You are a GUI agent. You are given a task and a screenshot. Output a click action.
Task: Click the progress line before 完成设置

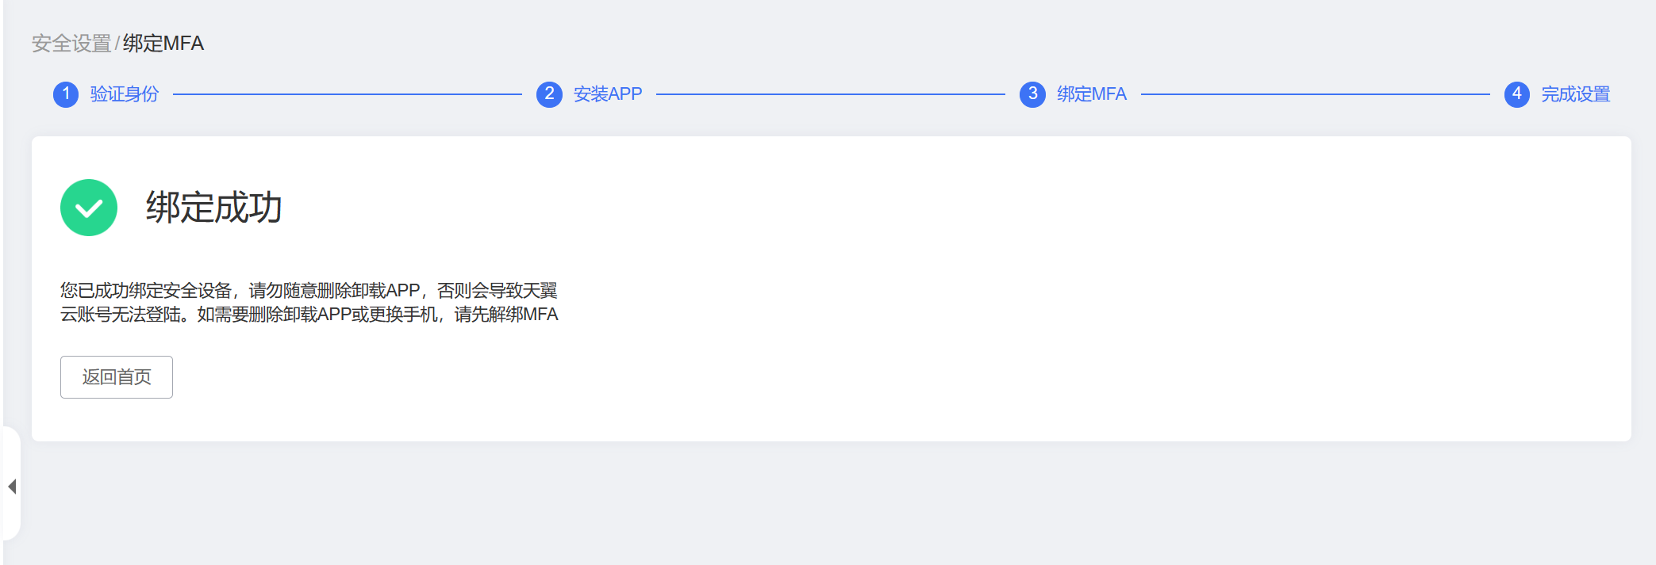[1315, 94]
